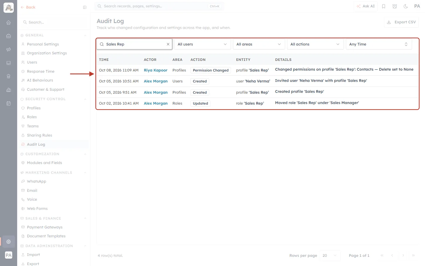Collapse the Marketing Channels section

pyautogui.click(x=85, y=173)
